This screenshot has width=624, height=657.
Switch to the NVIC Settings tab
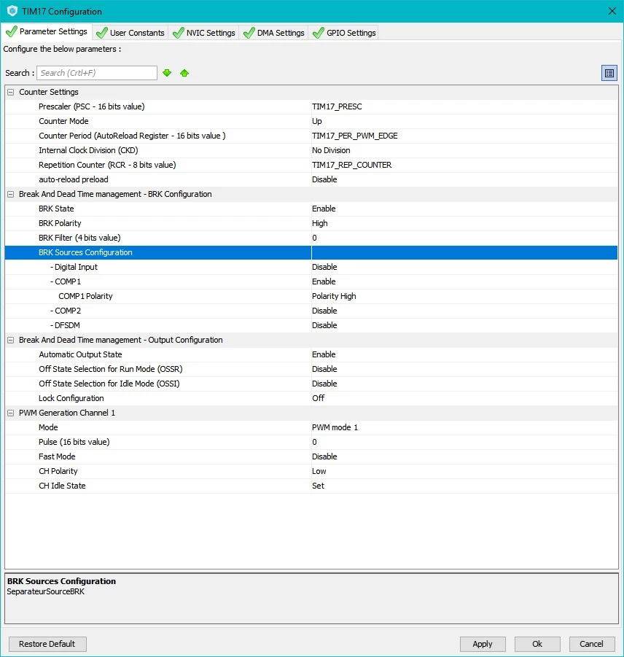[x=204, y=33]
